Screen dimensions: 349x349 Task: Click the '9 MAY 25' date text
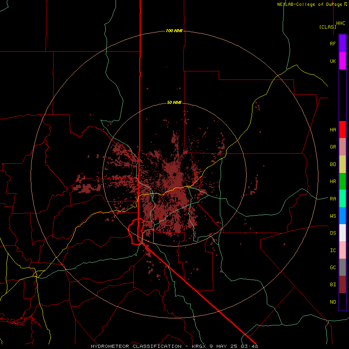(224, 346)
